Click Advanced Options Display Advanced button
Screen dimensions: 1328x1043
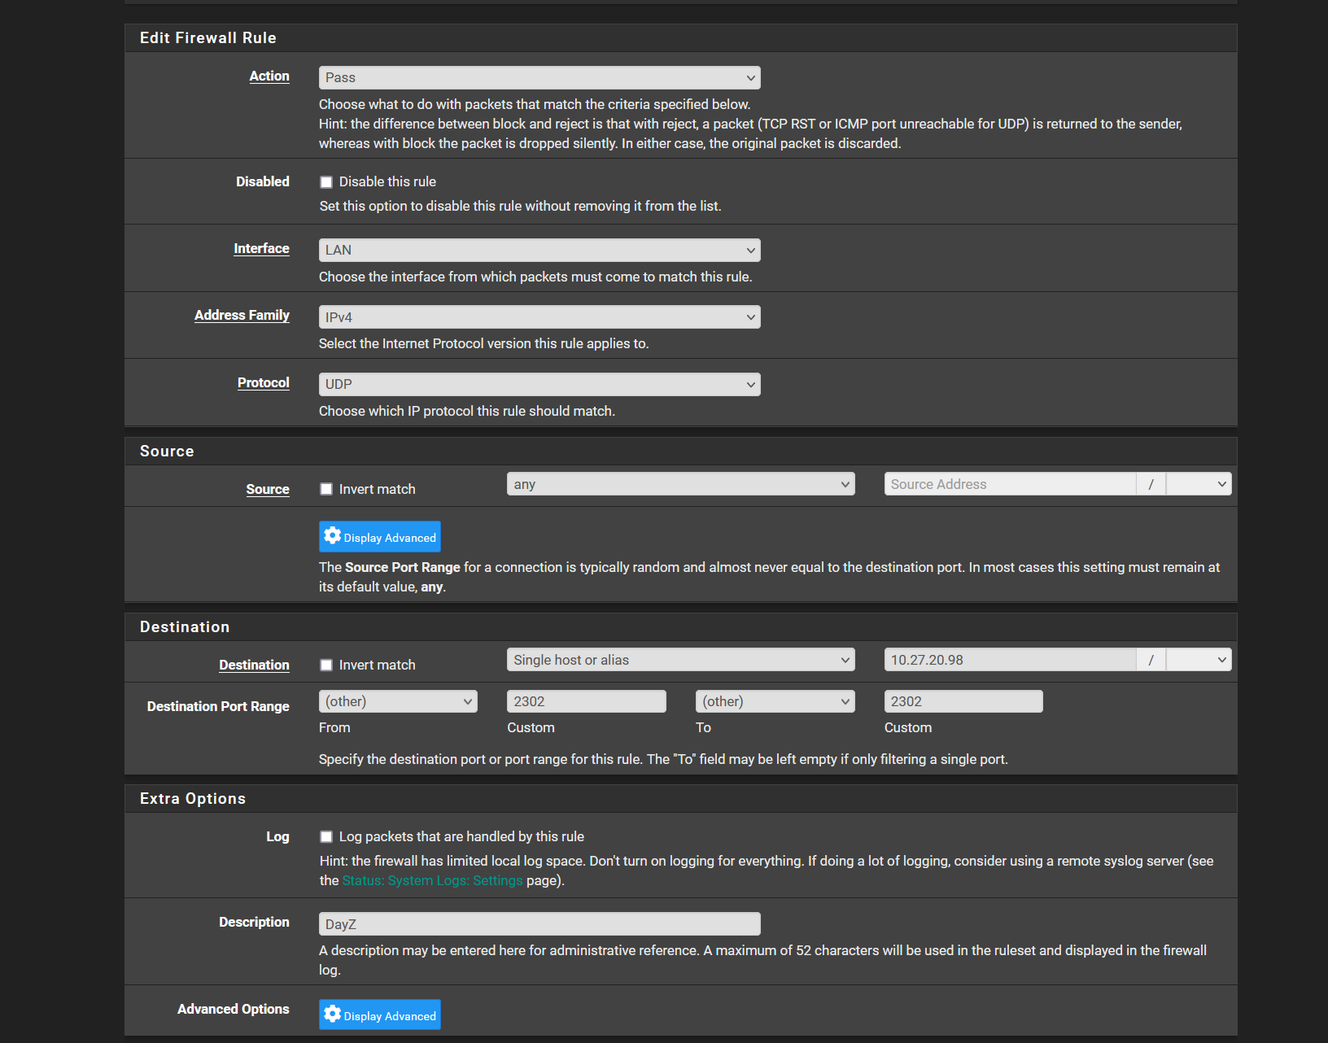(380, 1015)
